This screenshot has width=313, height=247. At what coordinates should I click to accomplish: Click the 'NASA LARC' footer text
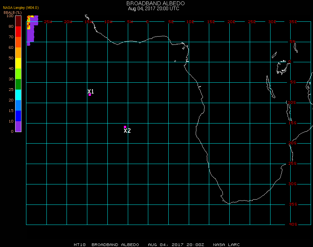226,245
